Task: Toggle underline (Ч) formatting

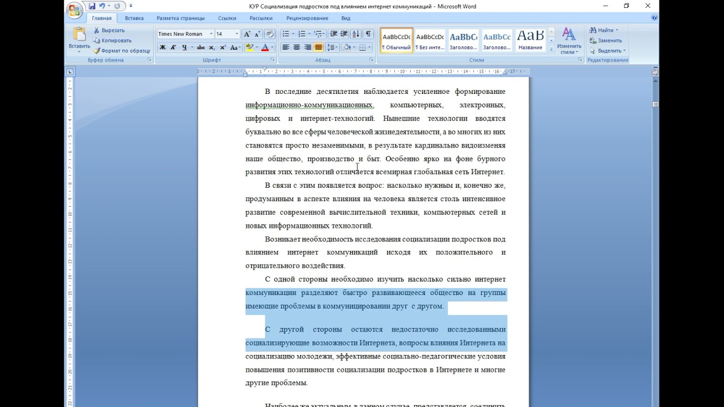Action: (184, 47)
